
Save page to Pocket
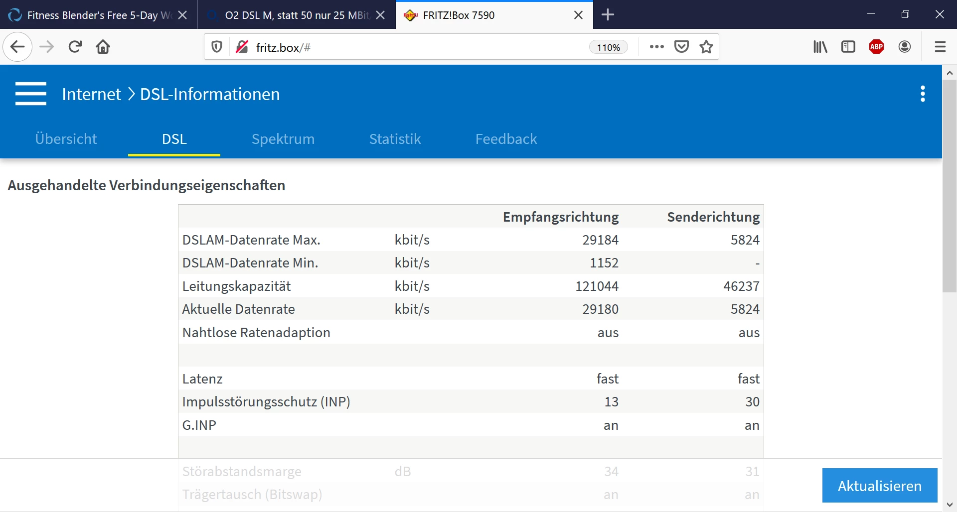681,47
